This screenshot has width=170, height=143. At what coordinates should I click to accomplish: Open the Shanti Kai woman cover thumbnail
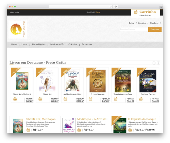coord(47,81)
